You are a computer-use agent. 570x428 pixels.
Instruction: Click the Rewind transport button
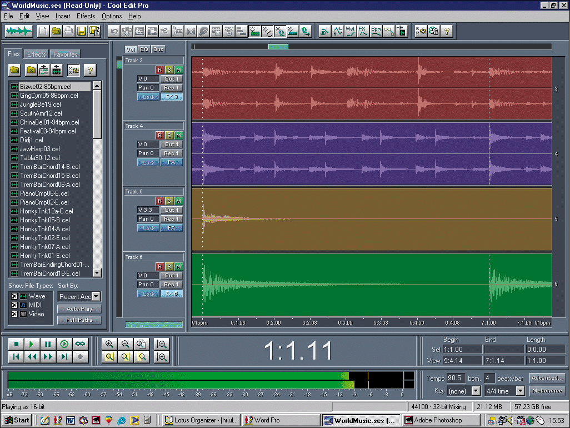coord(32,357)
